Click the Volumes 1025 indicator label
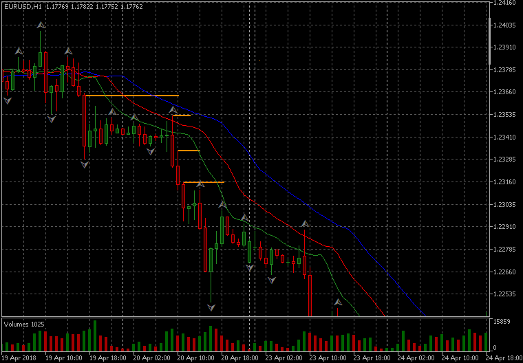 click(23, 324)
